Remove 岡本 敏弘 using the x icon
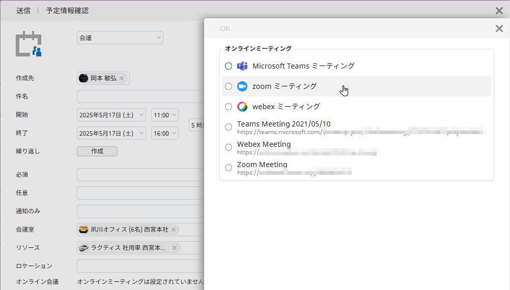The image size is (510, 290). 122,78
